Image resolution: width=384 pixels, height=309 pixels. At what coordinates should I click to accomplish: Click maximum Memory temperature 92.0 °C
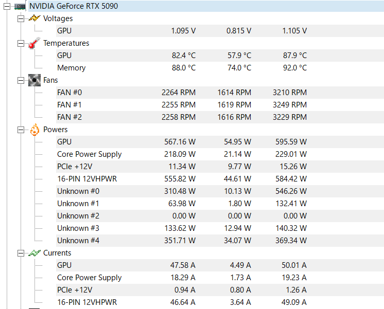point(295,68)
